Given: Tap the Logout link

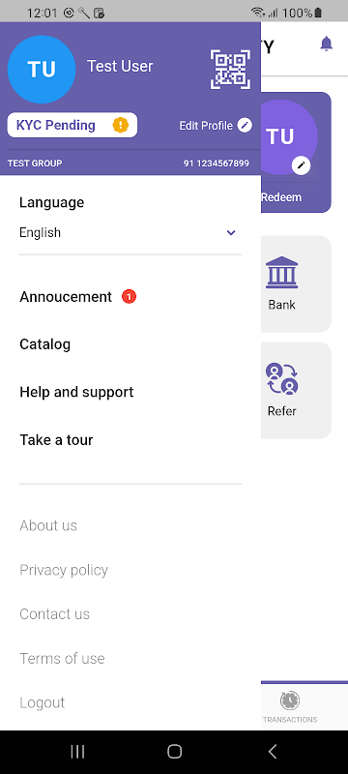Looking at the screenshot, I should [42, 703].
